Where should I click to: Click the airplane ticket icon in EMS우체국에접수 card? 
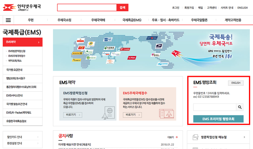click(166, 114)
